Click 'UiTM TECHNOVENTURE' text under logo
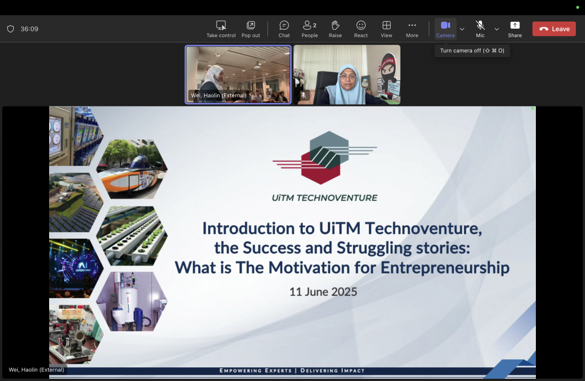Image resolution: width=585 pixels, height=381 pixels. [x=324, y=197]
